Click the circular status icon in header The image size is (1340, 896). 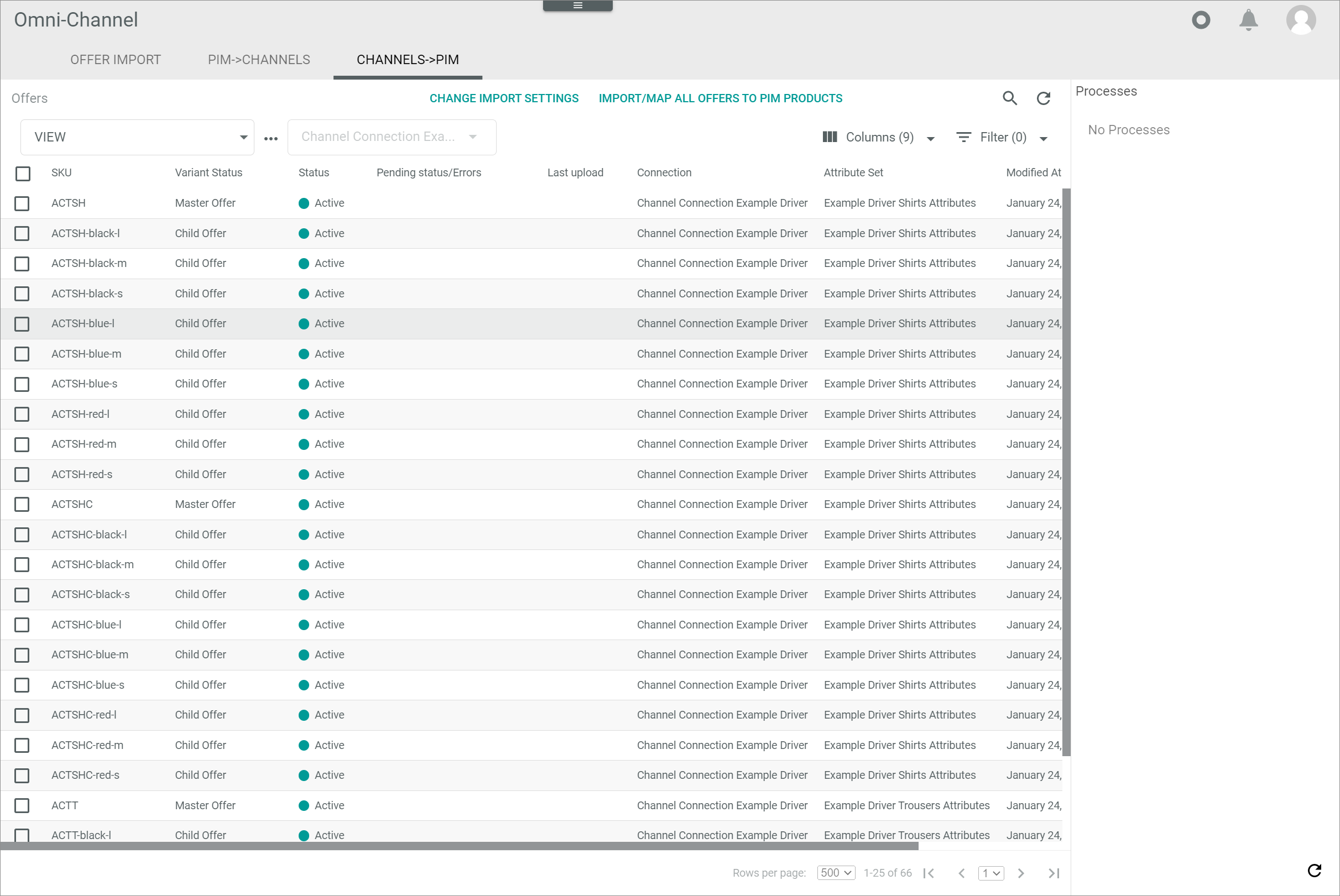(x=1201, y=20)
